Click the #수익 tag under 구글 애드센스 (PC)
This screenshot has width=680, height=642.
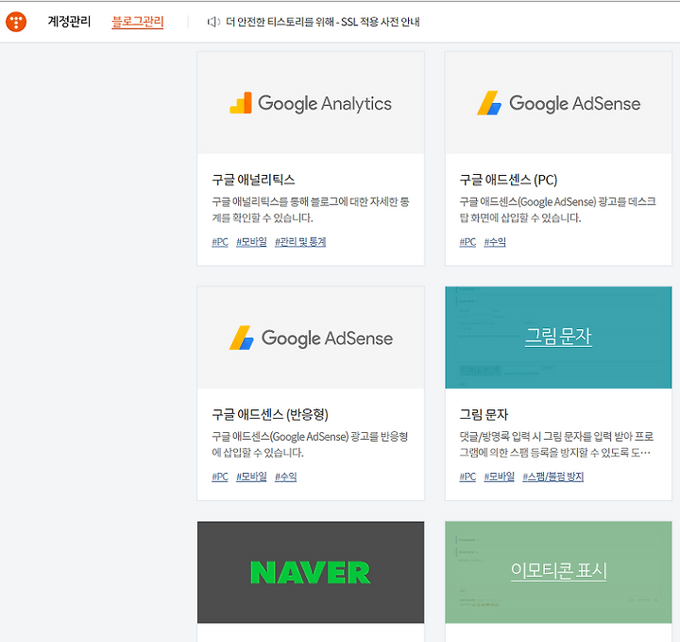pyautogui.click(x=495, y=242)
